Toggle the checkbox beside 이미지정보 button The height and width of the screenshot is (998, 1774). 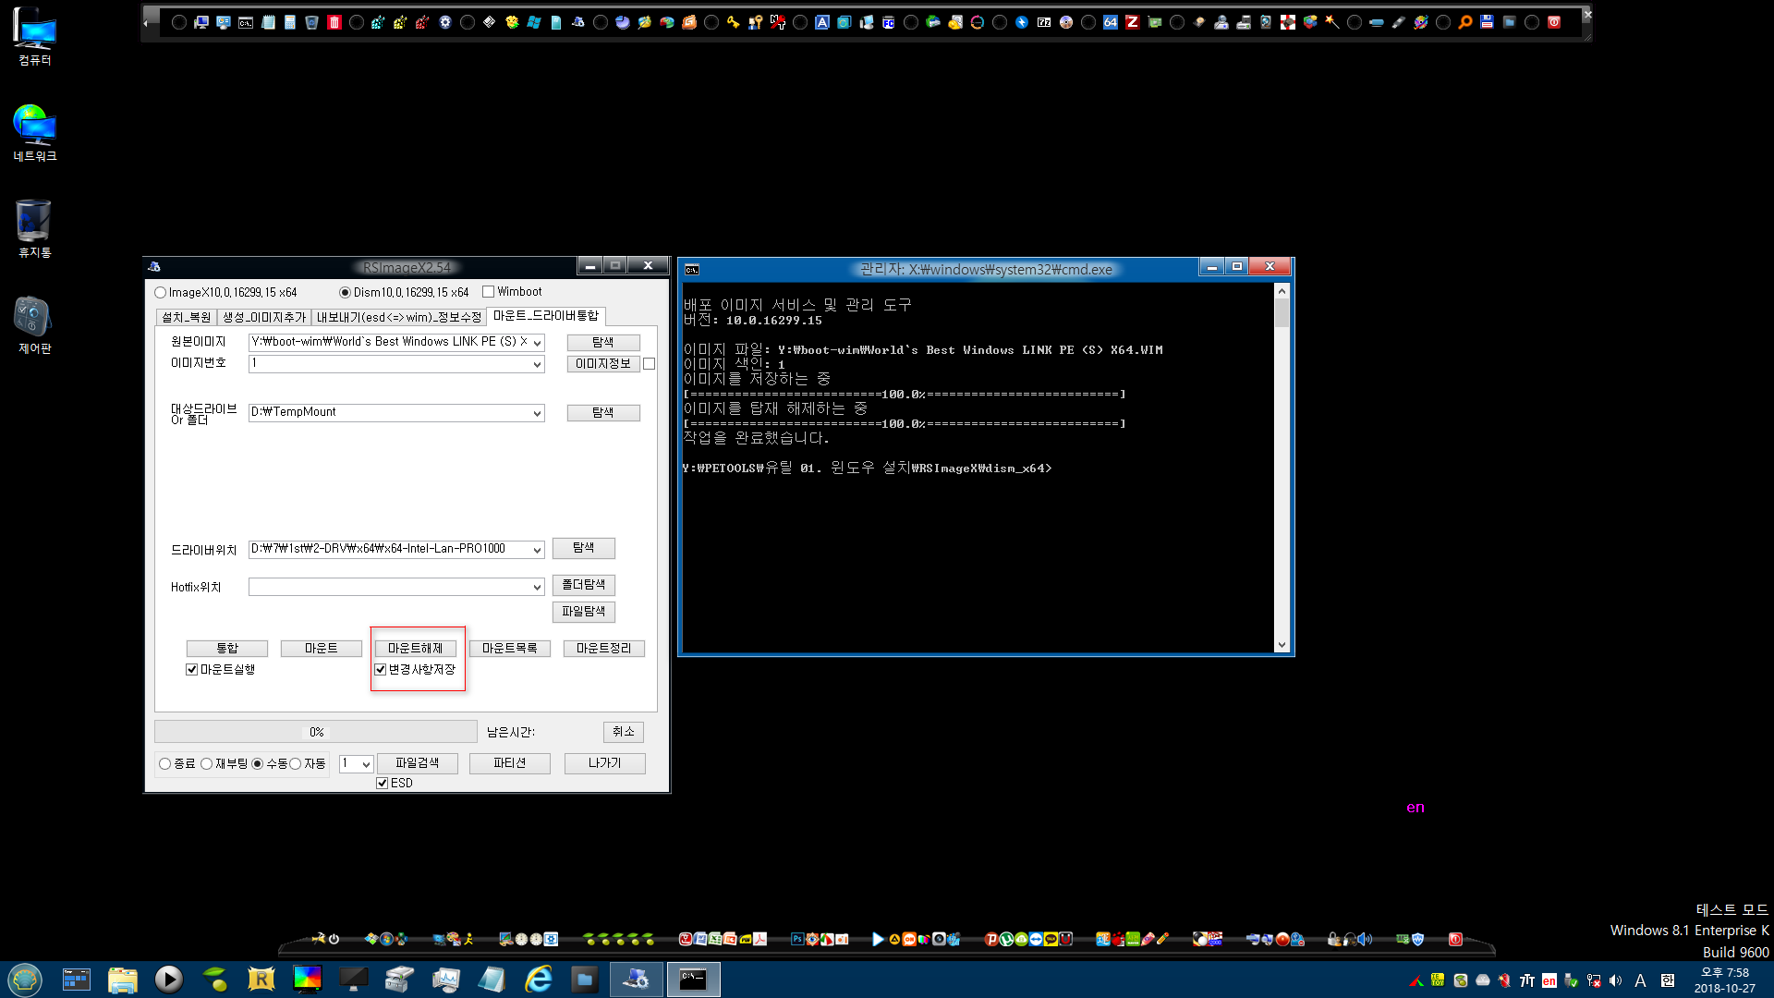[x=650, y=364]
